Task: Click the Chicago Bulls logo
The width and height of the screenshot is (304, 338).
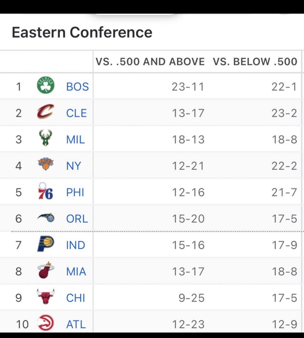Action: point(46,297)
